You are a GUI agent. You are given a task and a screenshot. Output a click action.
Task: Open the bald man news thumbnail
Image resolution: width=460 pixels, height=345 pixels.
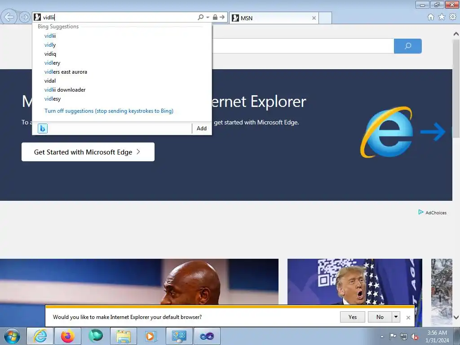tap(139, 282)
